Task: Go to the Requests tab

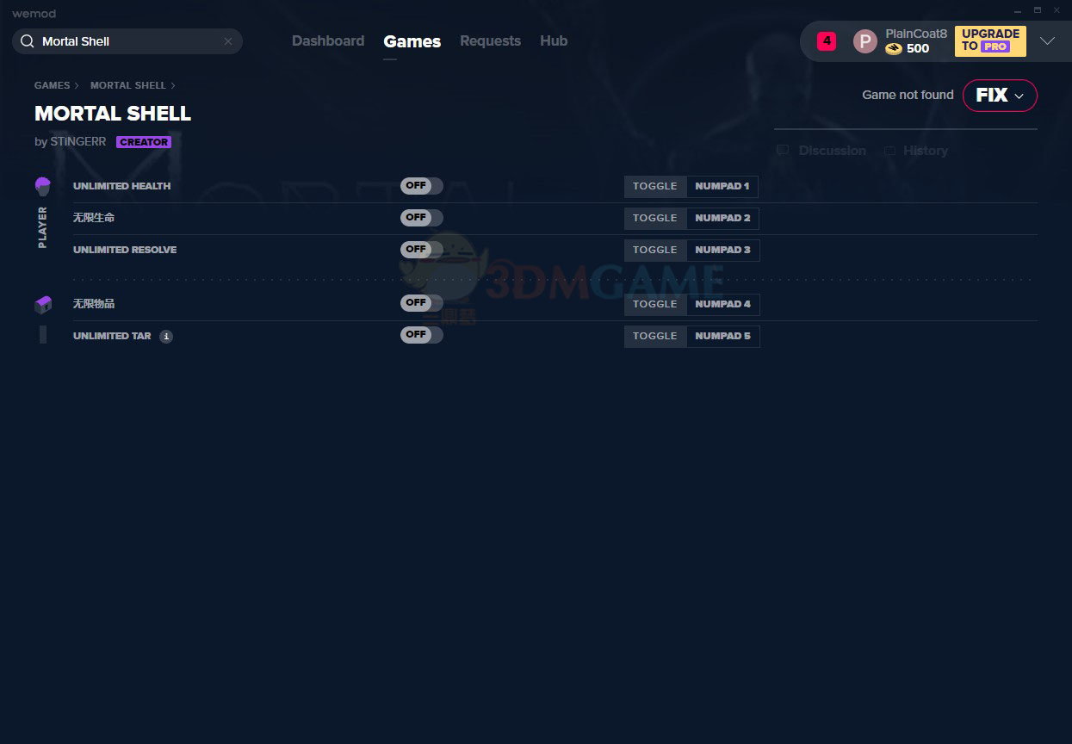Action: (x=490, y=41)
